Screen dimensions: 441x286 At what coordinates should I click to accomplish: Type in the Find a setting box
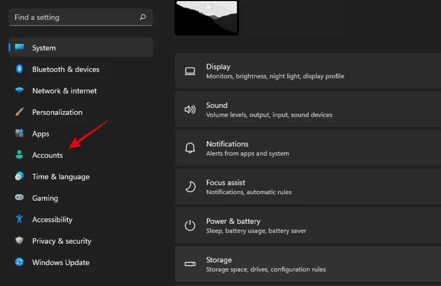pos(72,17)
